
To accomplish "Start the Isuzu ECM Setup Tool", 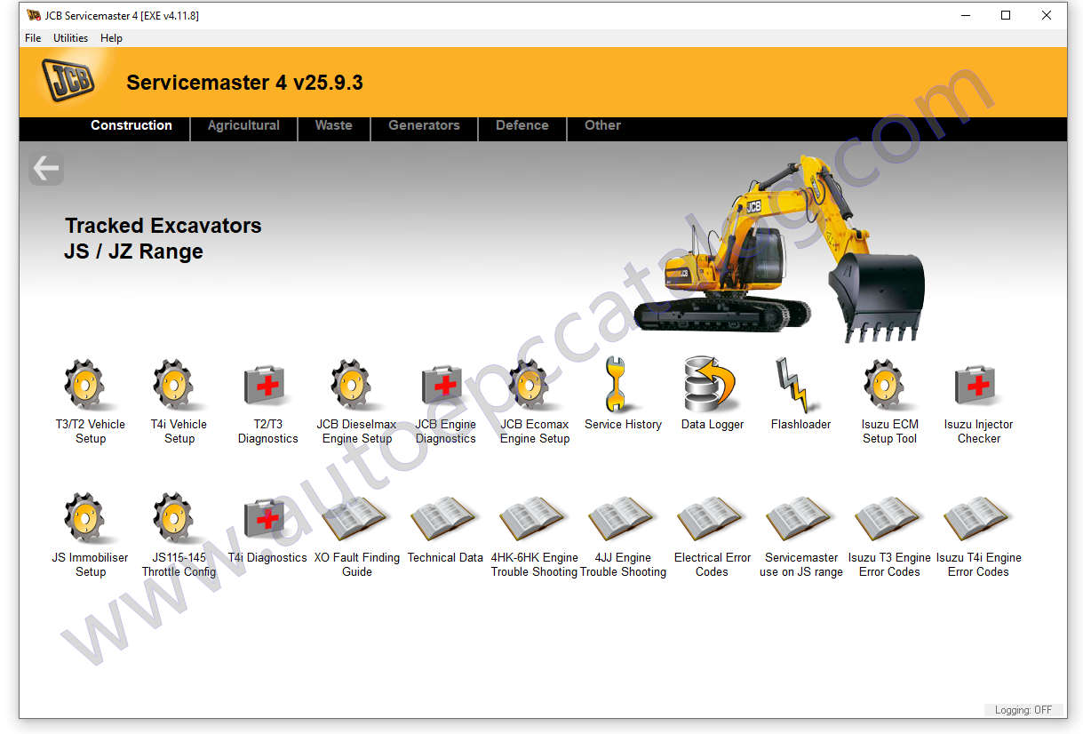I will click(888, 386).
